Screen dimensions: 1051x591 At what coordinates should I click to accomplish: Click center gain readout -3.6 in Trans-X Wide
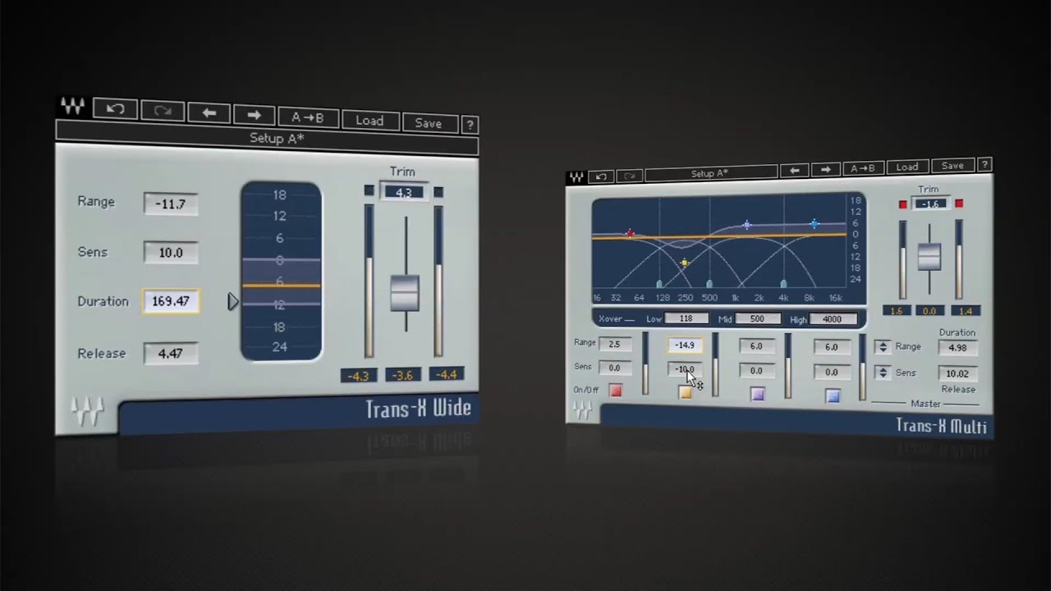[402, 375]
